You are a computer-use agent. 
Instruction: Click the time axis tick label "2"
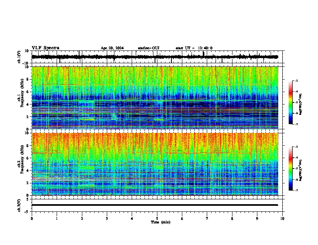pos(82,219)
